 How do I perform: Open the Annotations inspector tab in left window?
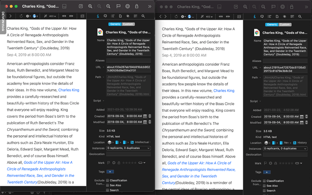coord(105,16)
